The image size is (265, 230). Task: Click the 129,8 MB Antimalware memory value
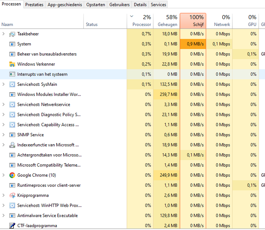pyautogui.click(x=169, y=216)
